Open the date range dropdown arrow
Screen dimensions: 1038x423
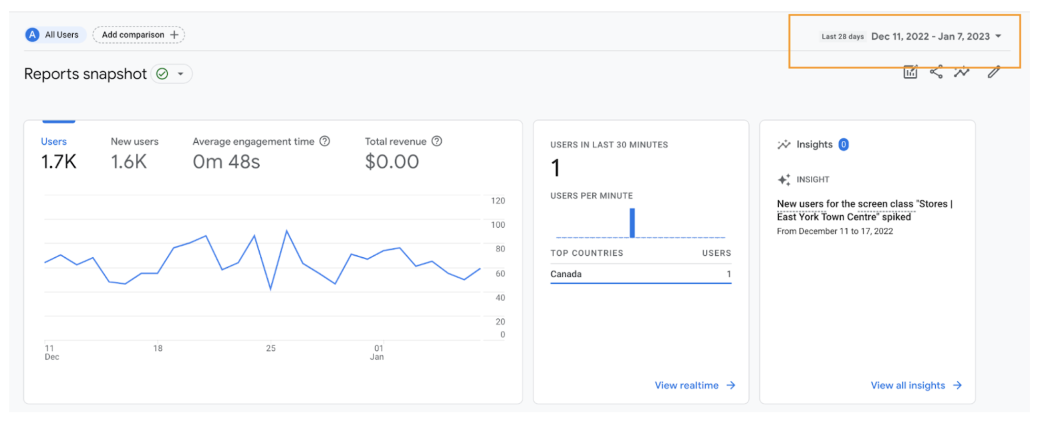[x=998, y=36]
